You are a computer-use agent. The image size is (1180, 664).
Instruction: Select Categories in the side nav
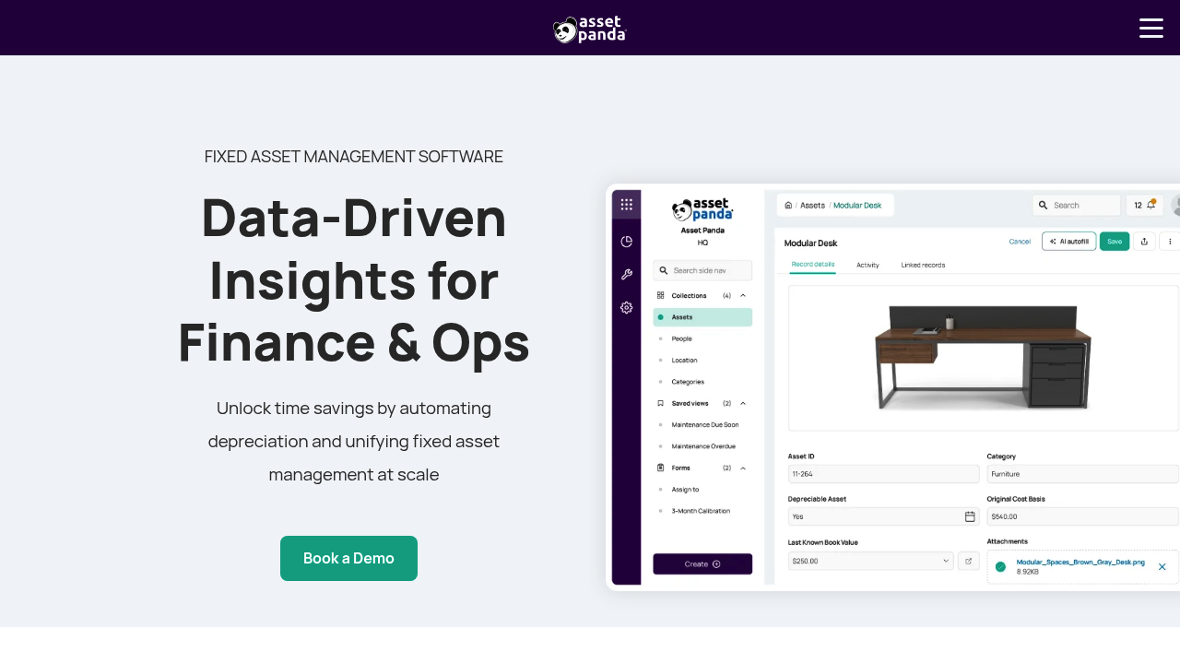pyautogui.click(x=688, y=382)
